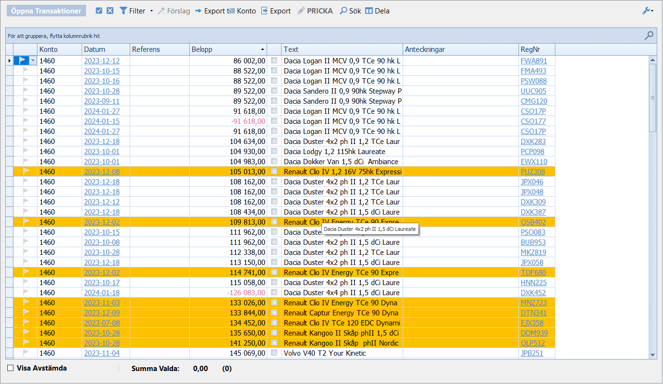Enable the Visa Avstämda checkbox
663x384 pixels.
pos(11,368)
